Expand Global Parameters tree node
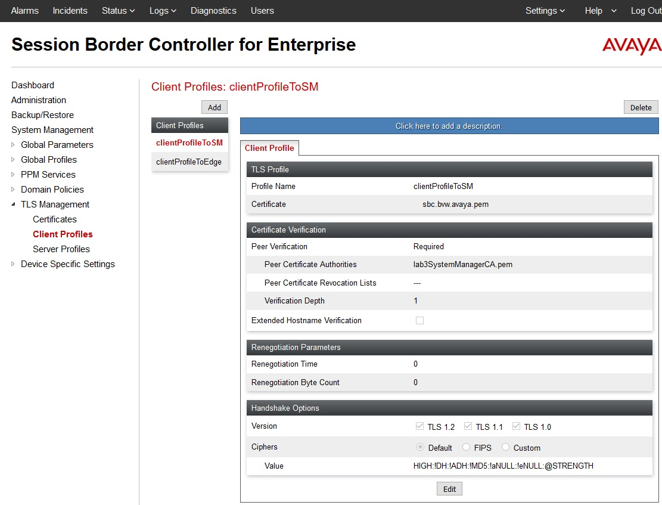Screen dimensions: 662x505 click(13, 144)
